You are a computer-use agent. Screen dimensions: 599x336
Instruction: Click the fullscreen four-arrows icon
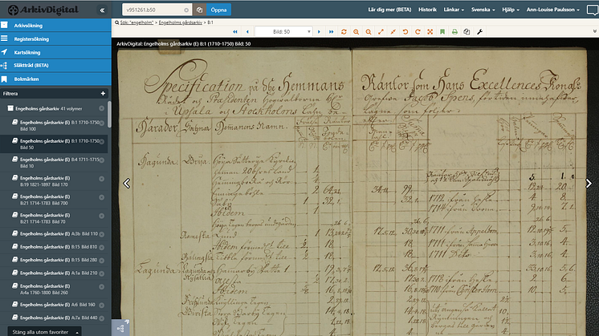click(430, 31)
